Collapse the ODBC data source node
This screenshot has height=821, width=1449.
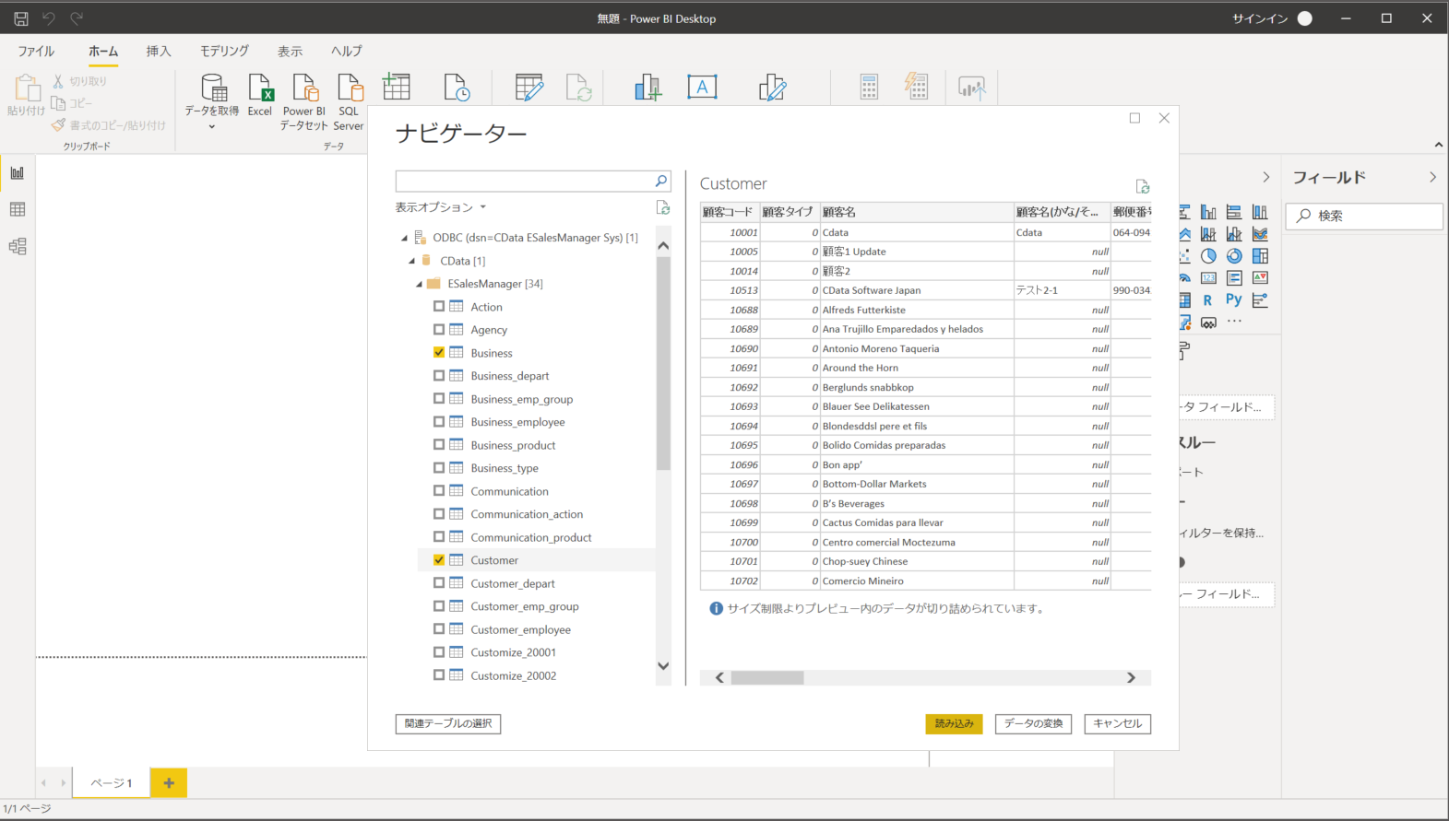pyautogui.click(x=404, y=238)
